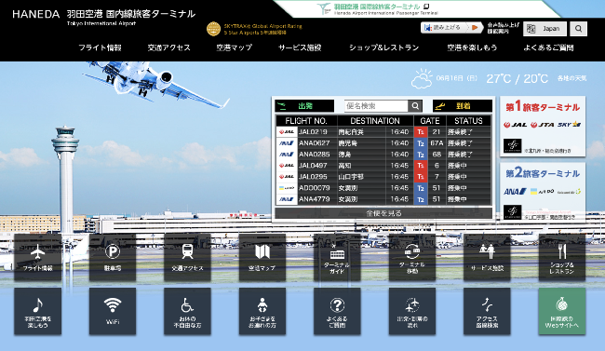Open the ショップ&レストラン fork-knife tile
Image resolution: width=605 pixels, height=351 pixels.
coord(562,257)
